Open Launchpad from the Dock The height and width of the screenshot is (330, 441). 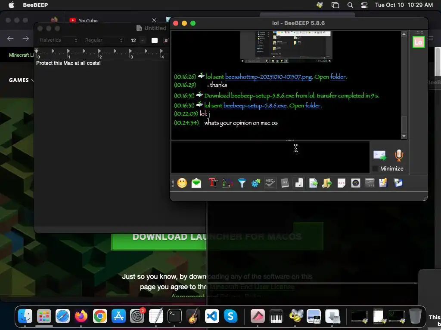(44, 316)
